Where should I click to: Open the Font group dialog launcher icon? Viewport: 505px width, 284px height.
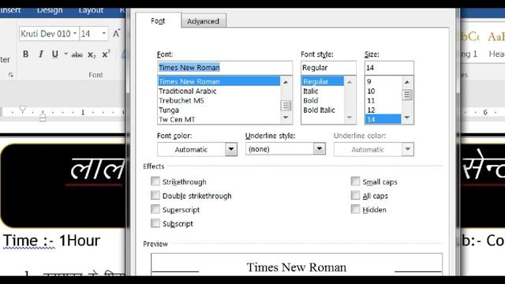(11, 75)
